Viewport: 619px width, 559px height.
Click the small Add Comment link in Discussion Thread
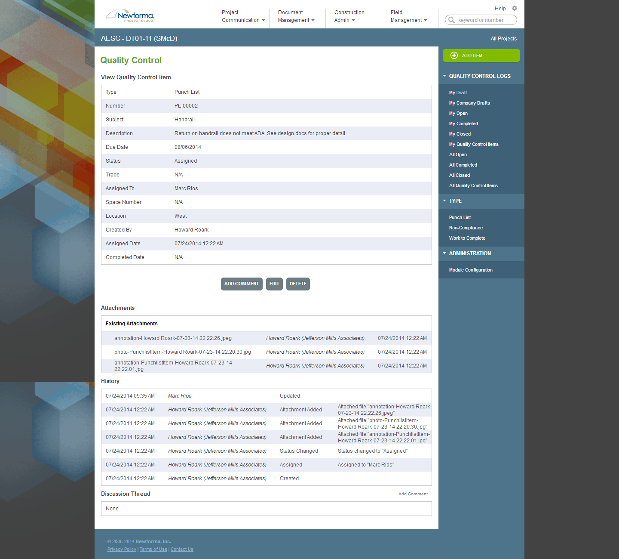[x=413, y=494]
